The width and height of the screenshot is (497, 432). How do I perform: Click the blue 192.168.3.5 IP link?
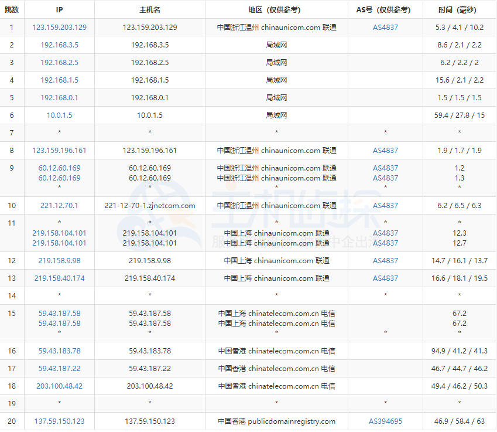tap(59, 45)
